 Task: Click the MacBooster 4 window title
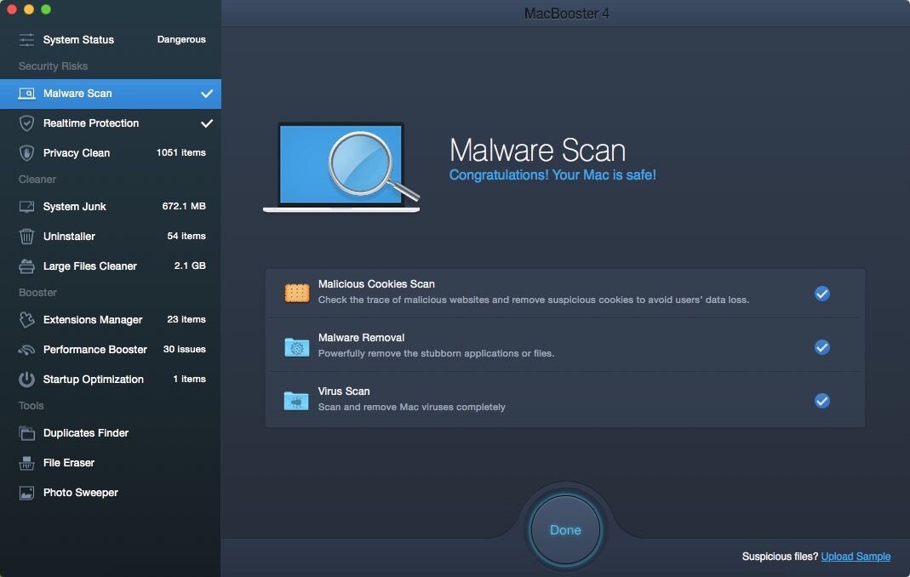tap(566, 14)
